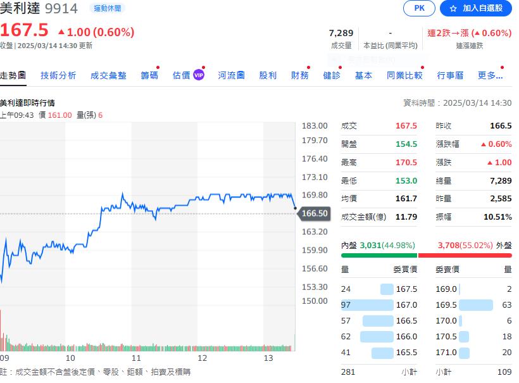Click the 11 hour label on chart axis
519x383 pixels.
point(136,358)
